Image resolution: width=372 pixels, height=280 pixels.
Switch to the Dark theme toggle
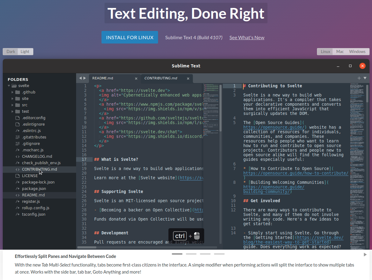click(x=11, y=51)
